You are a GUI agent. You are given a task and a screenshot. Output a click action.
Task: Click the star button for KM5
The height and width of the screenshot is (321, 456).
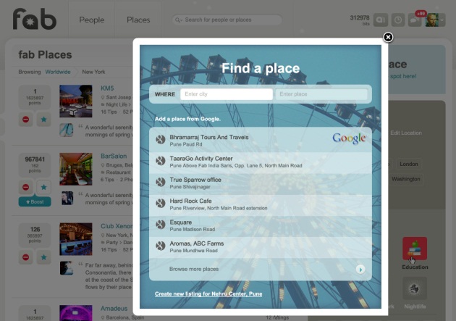43,120
